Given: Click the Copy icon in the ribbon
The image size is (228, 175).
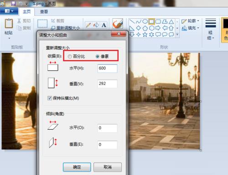Looking at the screenshot, I should [x=19, y=28].
